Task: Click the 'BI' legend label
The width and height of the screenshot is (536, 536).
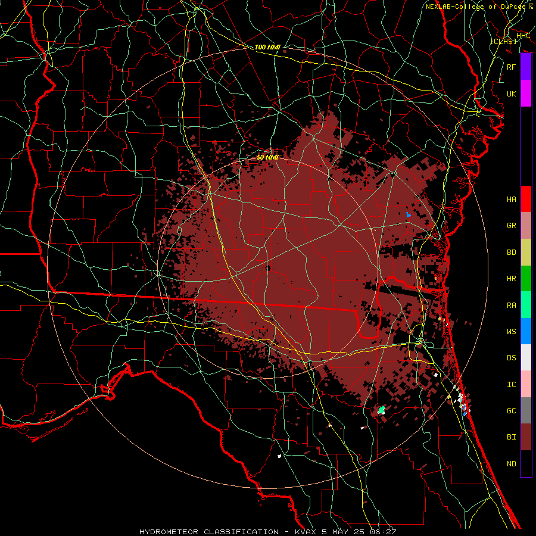Action: click(512, 437)
